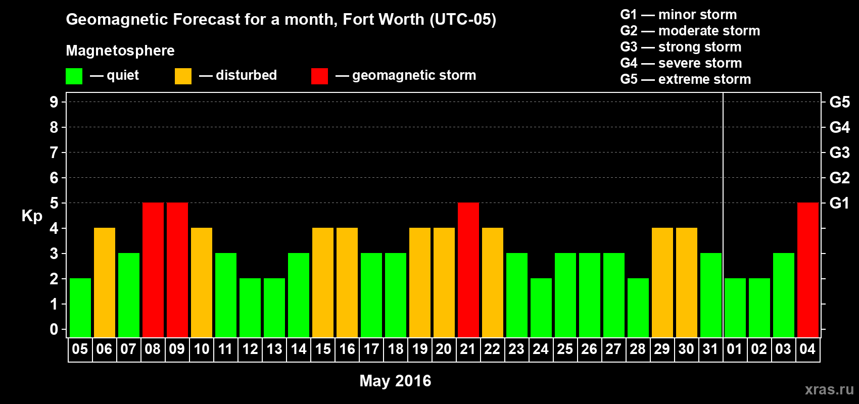Click the 'G3 — strong storm' legend text

[681, 47]
